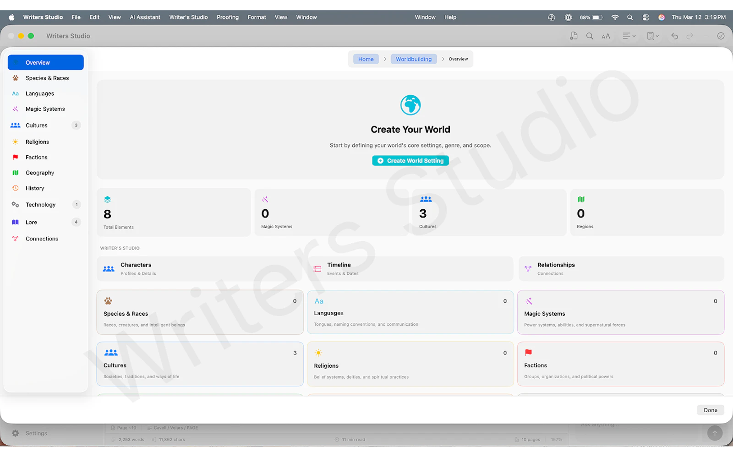The image size is (733, 458).
Task: Open Species & Races in sidebar
Action: [46, 78]
